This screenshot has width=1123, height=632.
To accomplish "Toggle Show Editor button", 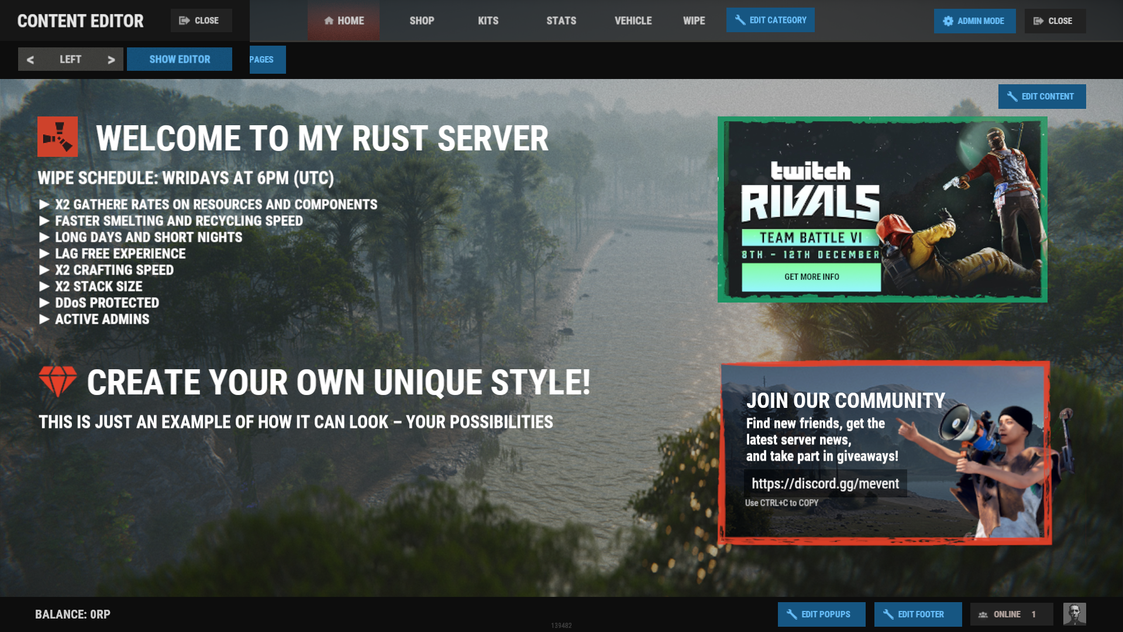I will tap(179, 59).
